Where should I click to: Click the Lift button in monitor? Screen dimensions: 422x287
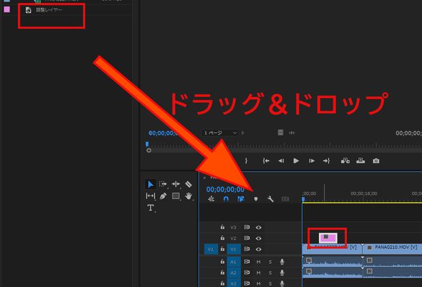[x=345, y=161]
